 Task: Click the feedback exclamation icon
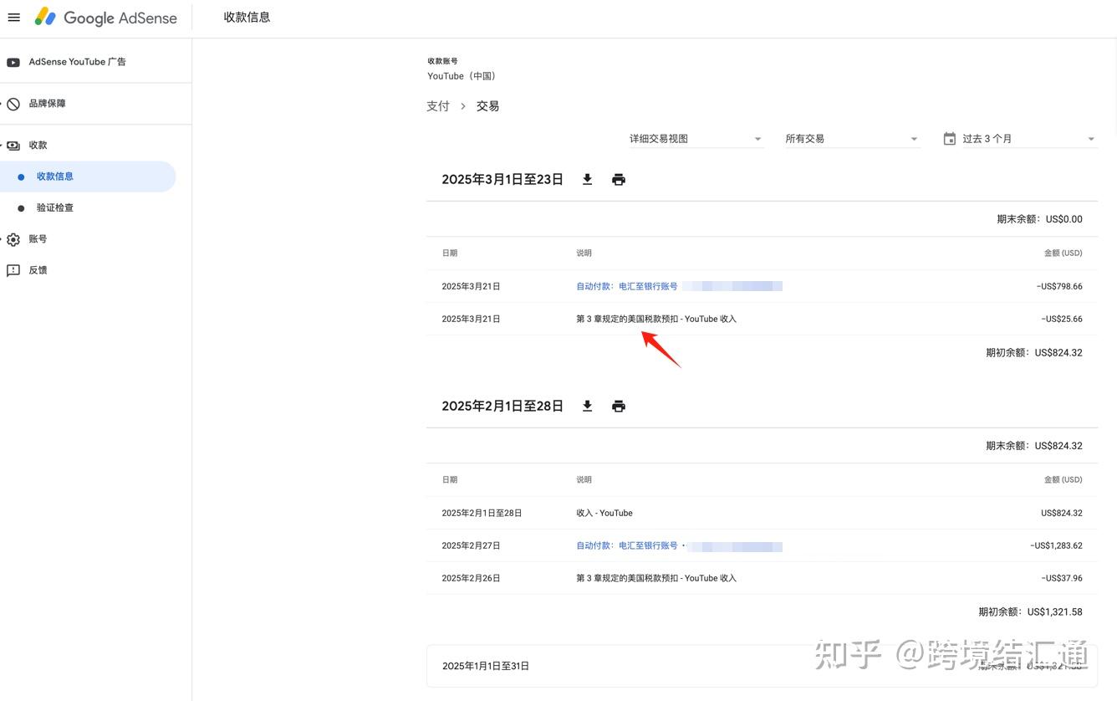(x=13, y=271)
